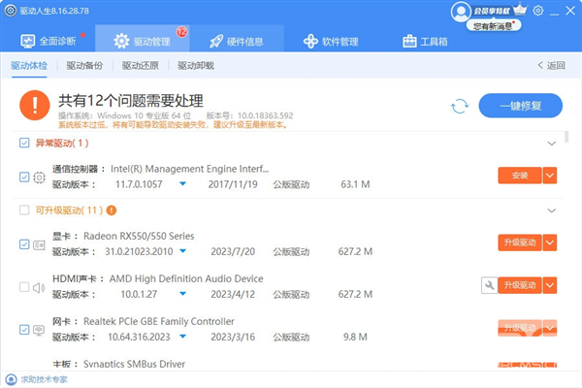The height and width of the screenshot is (388, 582).
Task: Click the Intel(R) Management Engine Interf... name
Action: [x=190, y=169]
